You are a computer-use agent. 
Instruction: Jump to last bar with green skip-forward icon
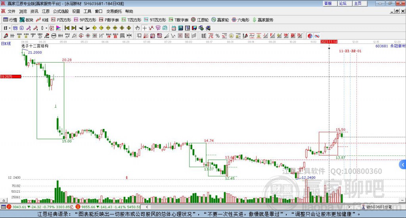[x=74, y=28]
